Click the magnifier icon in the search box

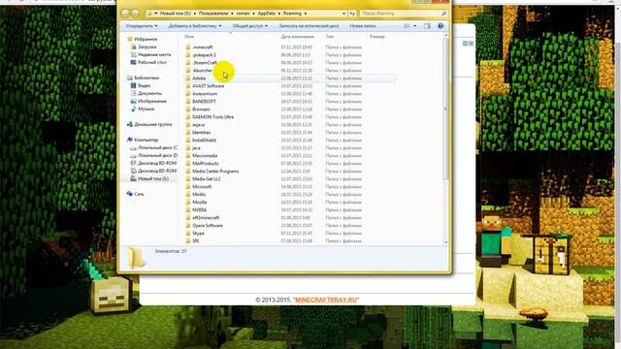[444, 14]
